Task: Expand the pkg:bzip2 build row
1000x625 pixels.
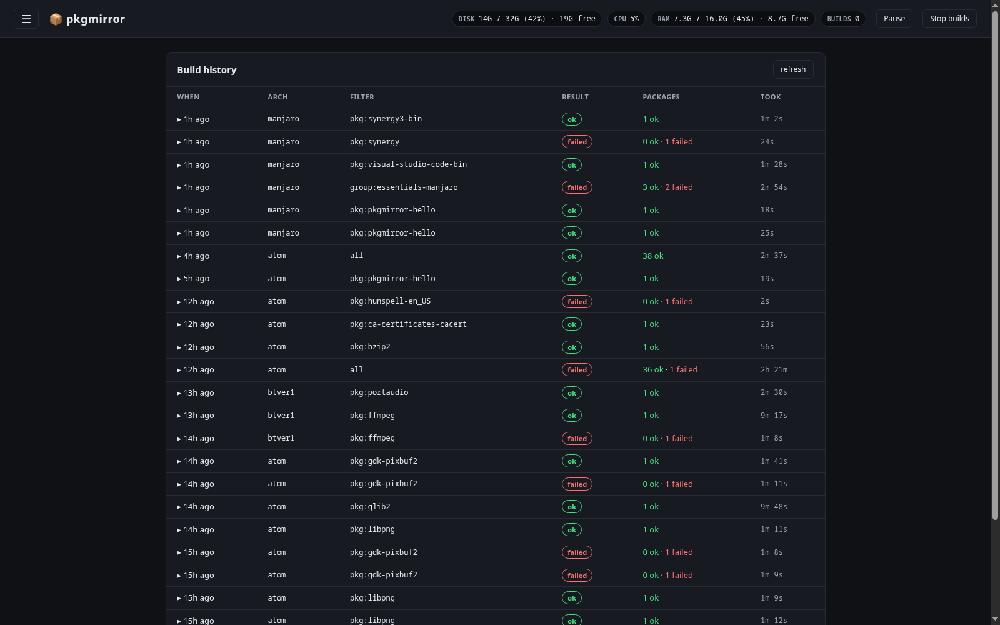Action: coord(495,347)
